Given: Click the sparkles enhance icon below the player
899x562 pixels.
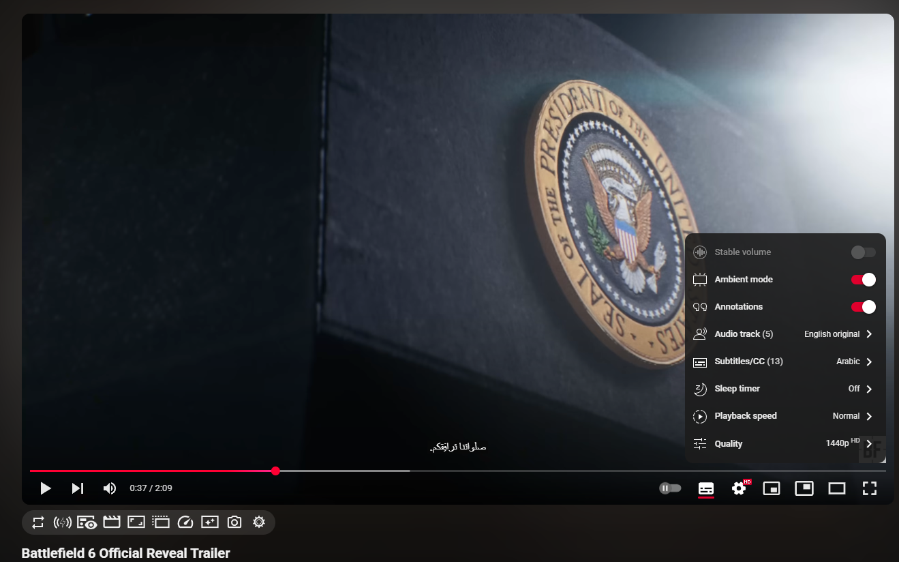Looking at the screenshot, I should (210, 522).
